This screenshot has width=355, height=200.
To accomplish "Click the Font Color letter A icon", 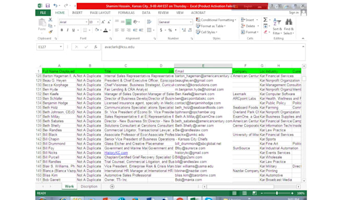I will [105, 30].
